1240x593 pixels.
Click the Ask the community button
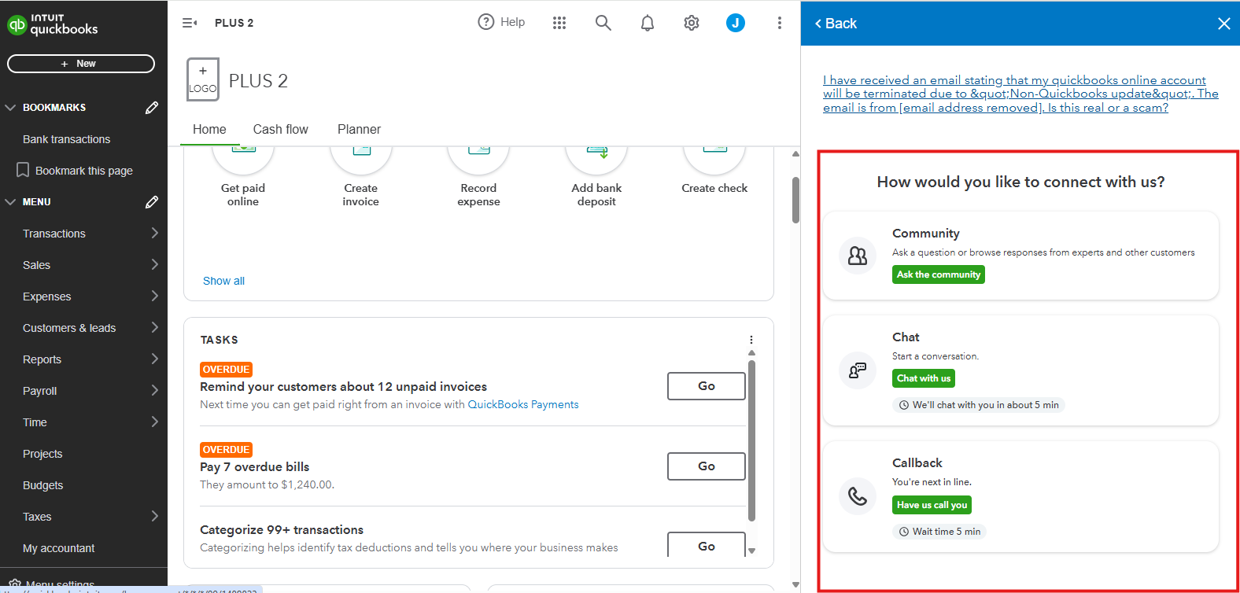click(x=939, y=274)
